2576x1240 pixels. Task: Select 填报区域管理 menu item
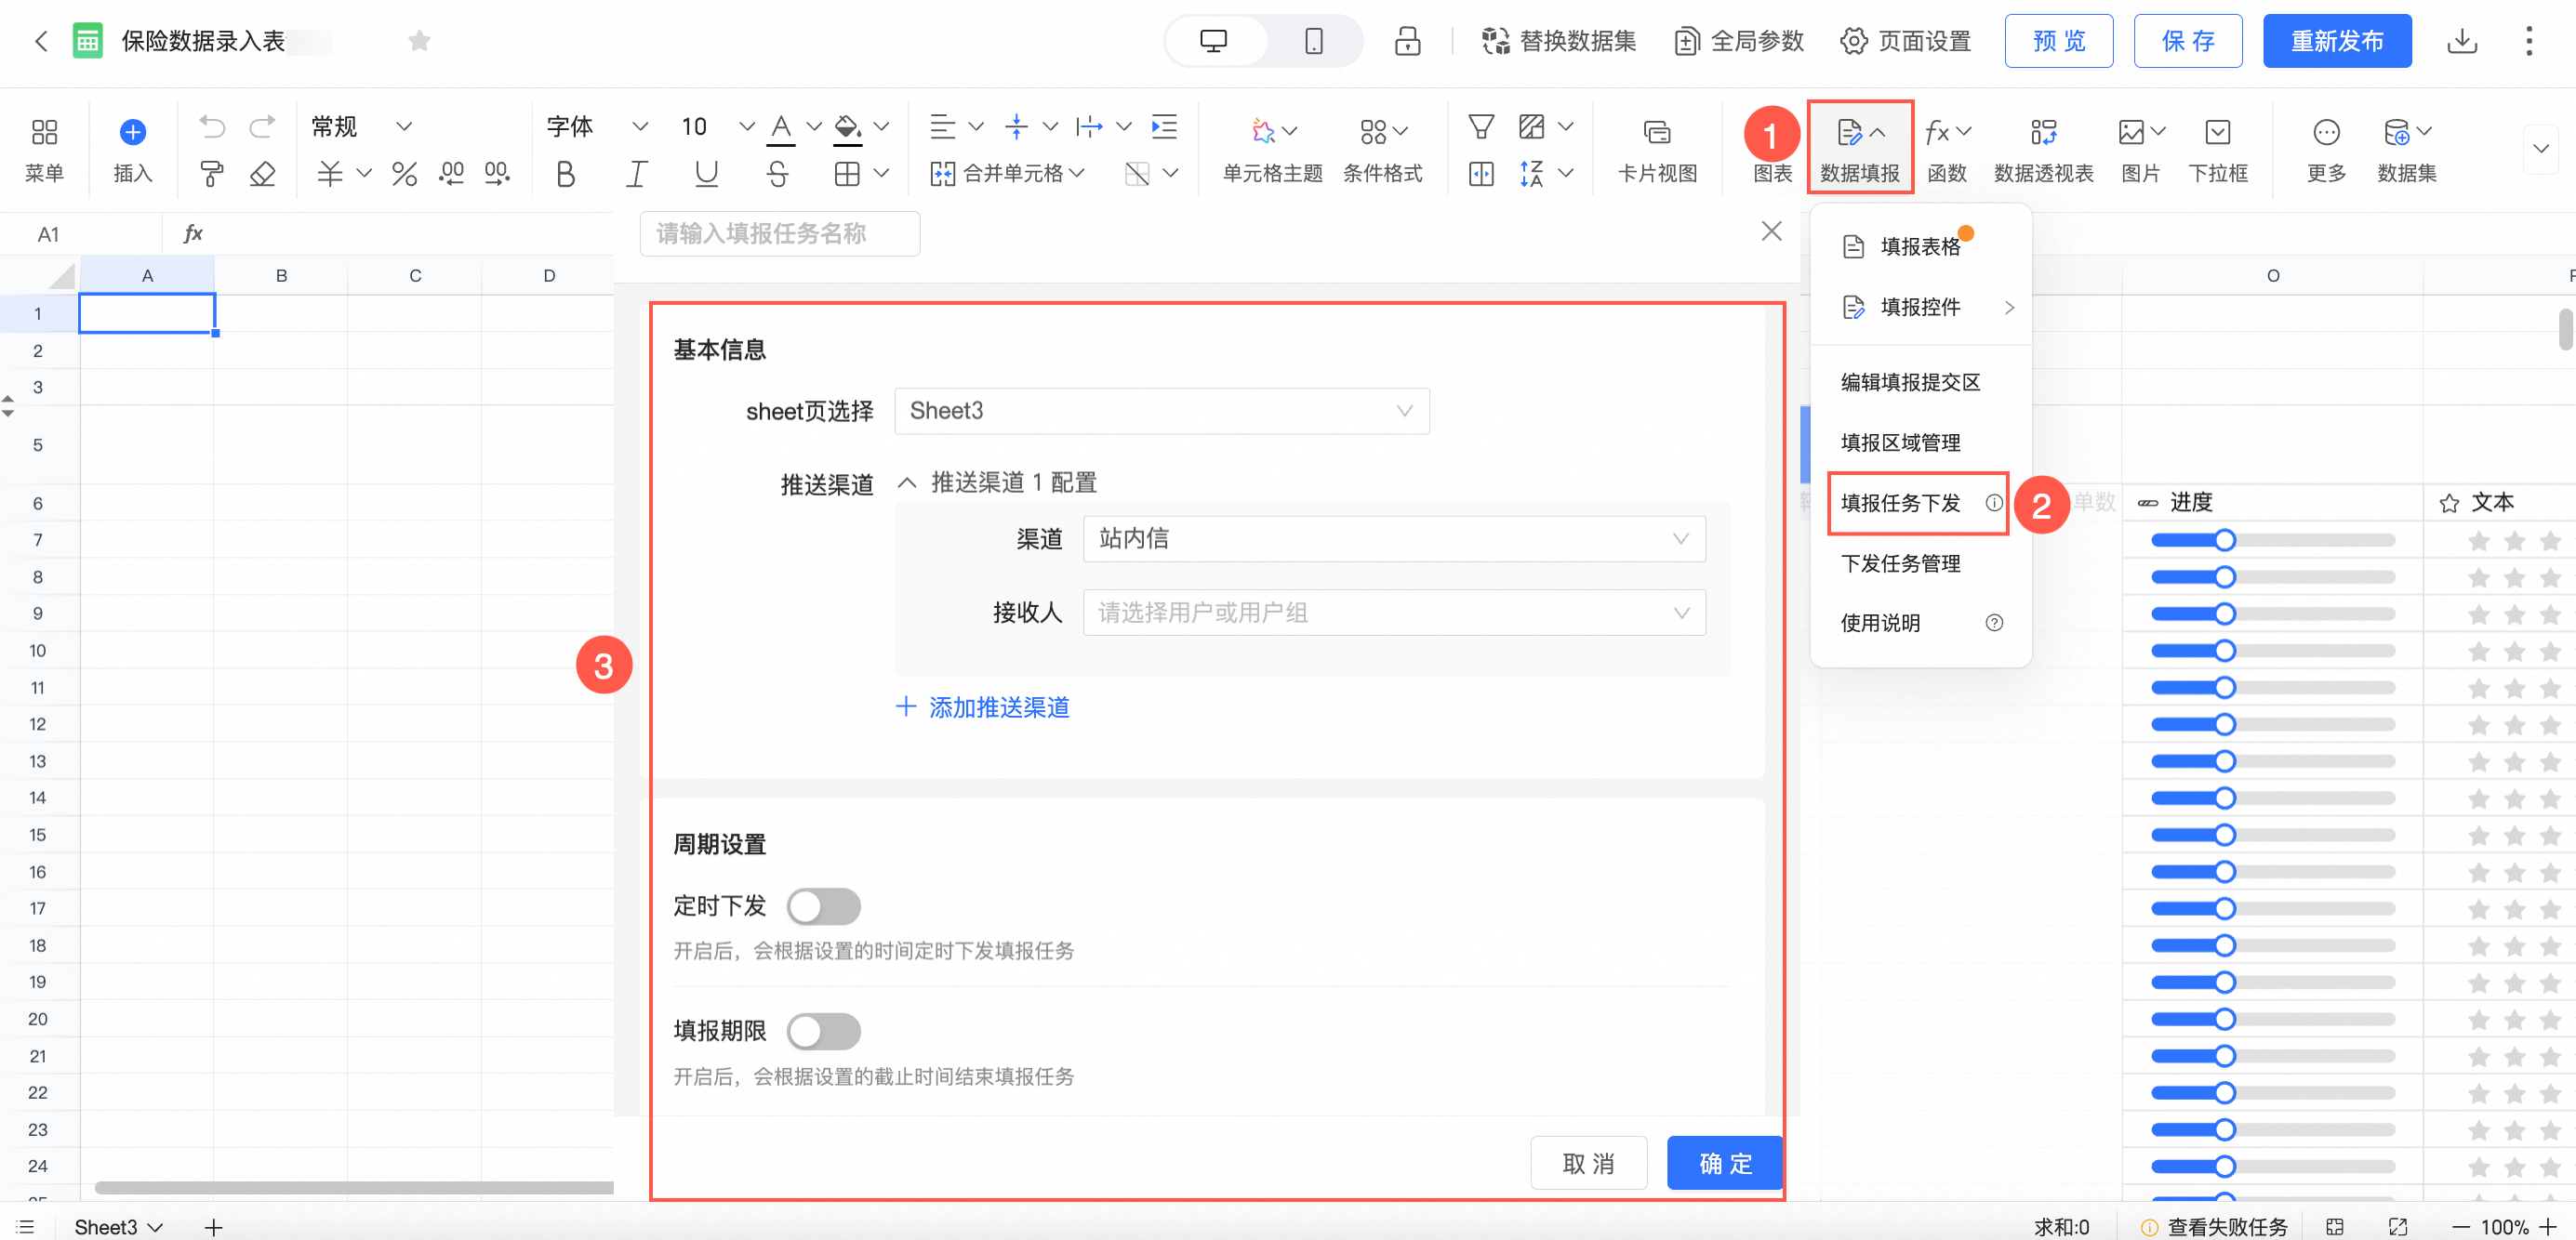point(1900,442)
